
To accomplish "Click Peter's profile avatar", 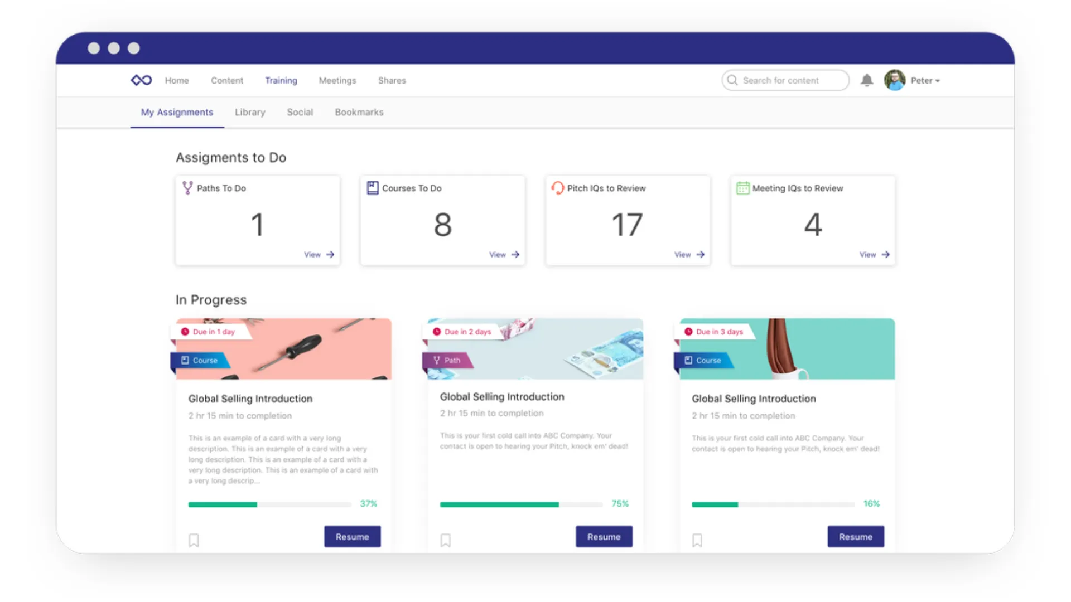I will coord(894,80).
